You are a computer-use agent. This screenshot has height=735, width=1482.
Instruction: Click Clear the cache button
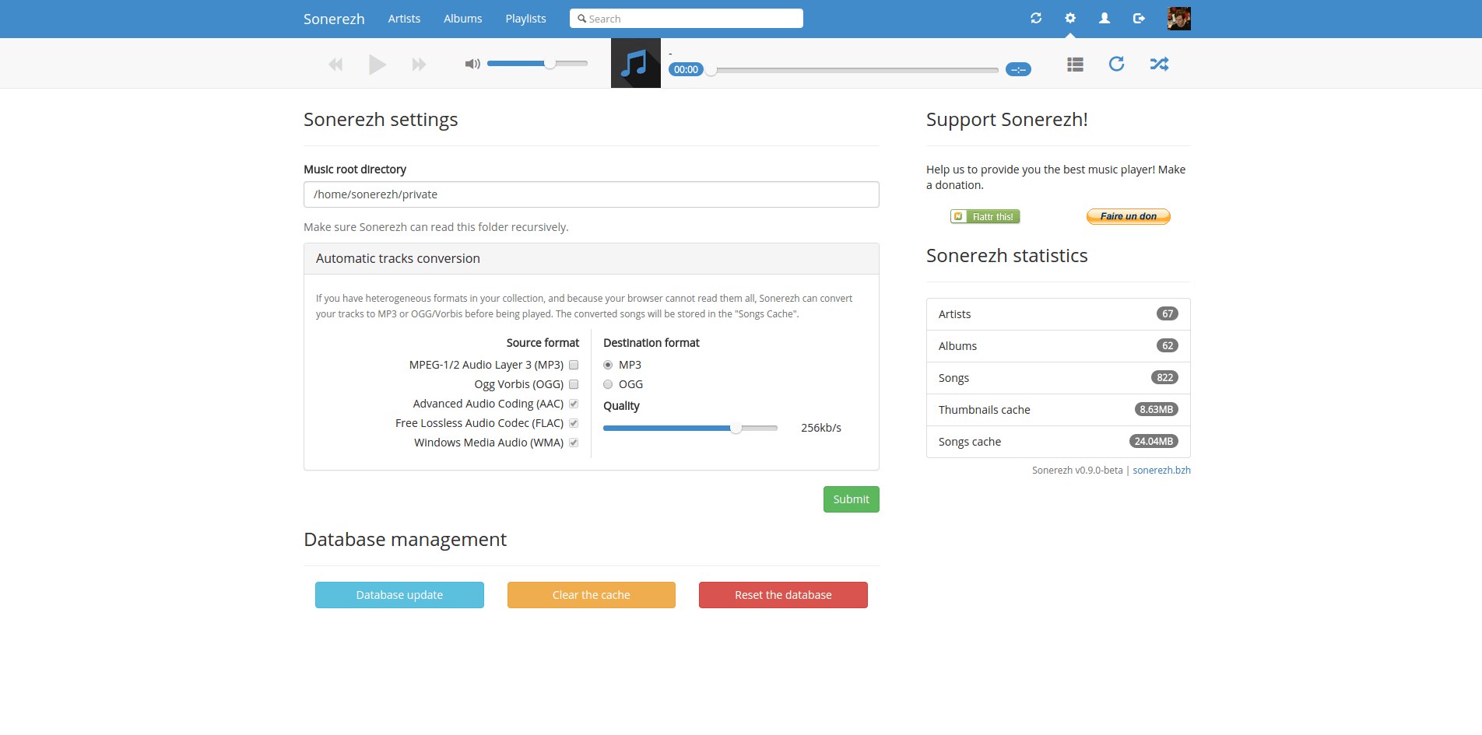(x=592, y=595)
